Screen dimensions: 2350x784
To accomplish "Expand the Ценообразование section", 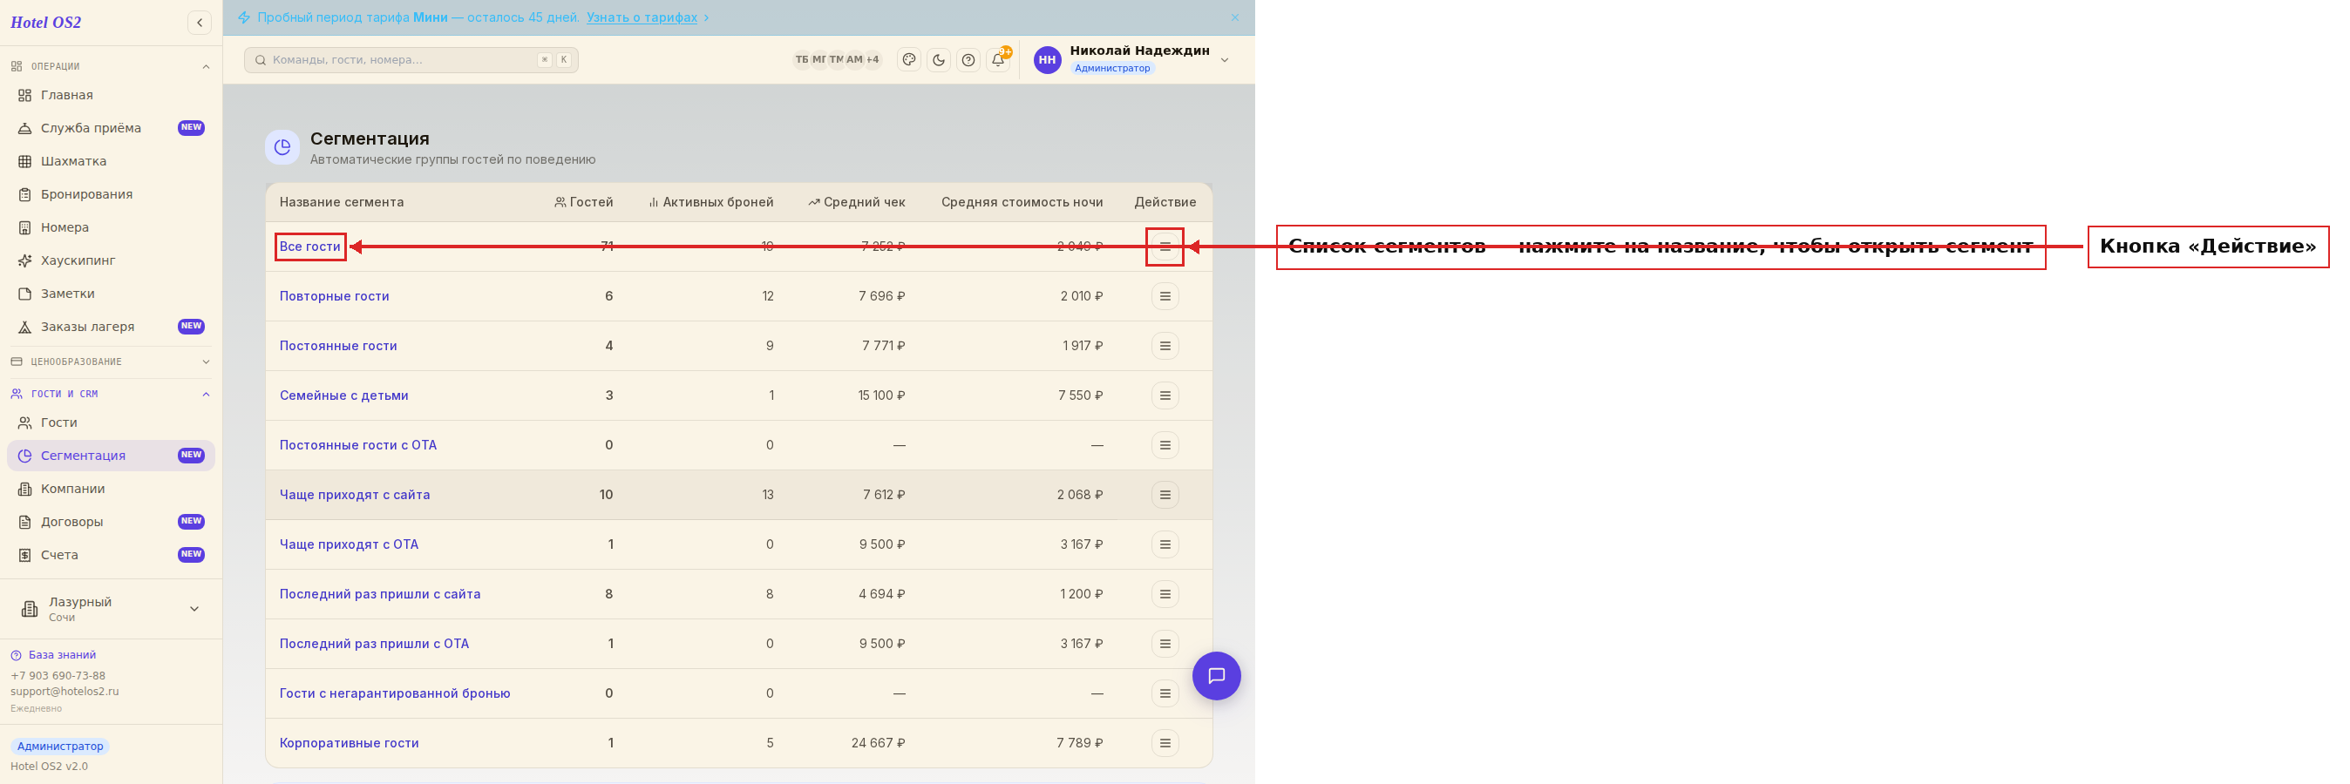I will pyautogui.click(x=207, y=362).
